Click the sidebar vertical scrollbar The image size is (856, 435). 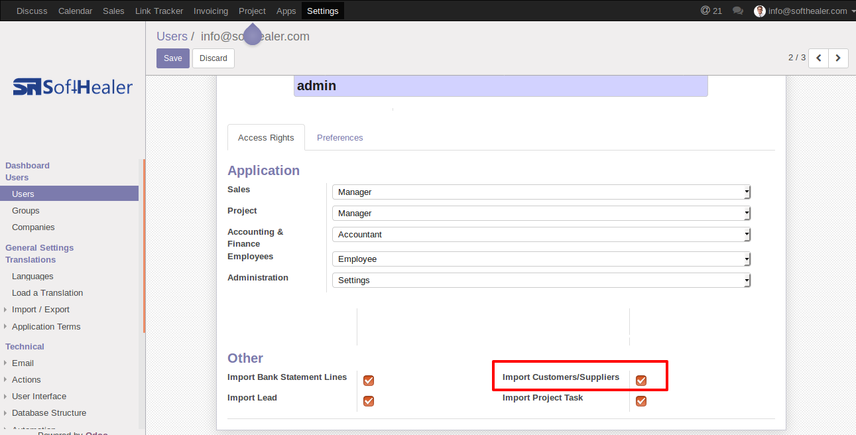pyautogui.click(x=144, y=246)
